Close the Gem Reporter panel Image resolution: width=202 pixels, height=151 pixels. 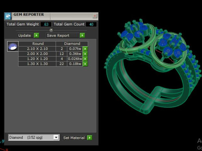[95, 16]
